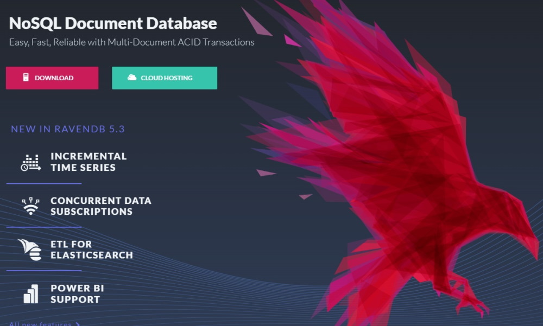Click the red DOWNLOAD button
The width and height of the screenshot is (543, 326).
[52, 78]
